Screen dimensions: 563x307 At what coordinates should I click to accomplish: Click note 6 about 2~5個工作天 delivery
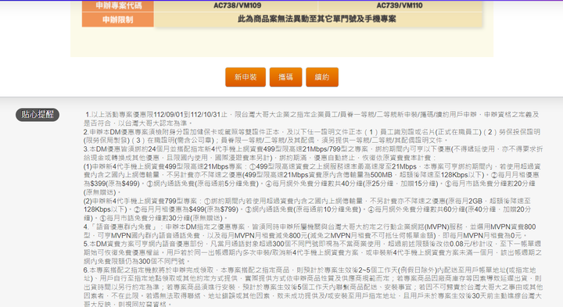click(313, 287)
